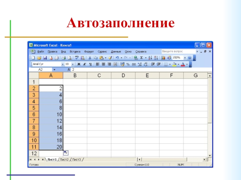
Task: Apply the red Font Color A
Action: click(x=183, y=64)
